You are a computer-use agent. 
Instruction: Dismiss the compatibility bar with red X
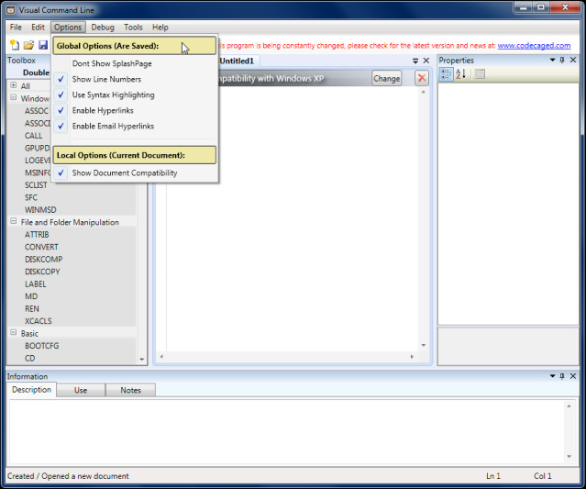coord(422,78)
